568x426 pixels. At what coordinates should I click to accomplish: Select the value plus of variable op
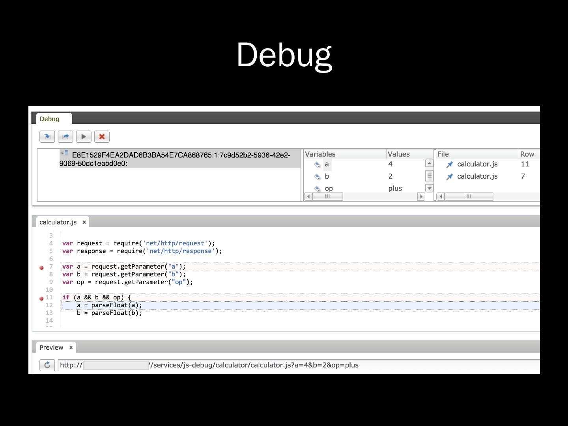(395, 189)
